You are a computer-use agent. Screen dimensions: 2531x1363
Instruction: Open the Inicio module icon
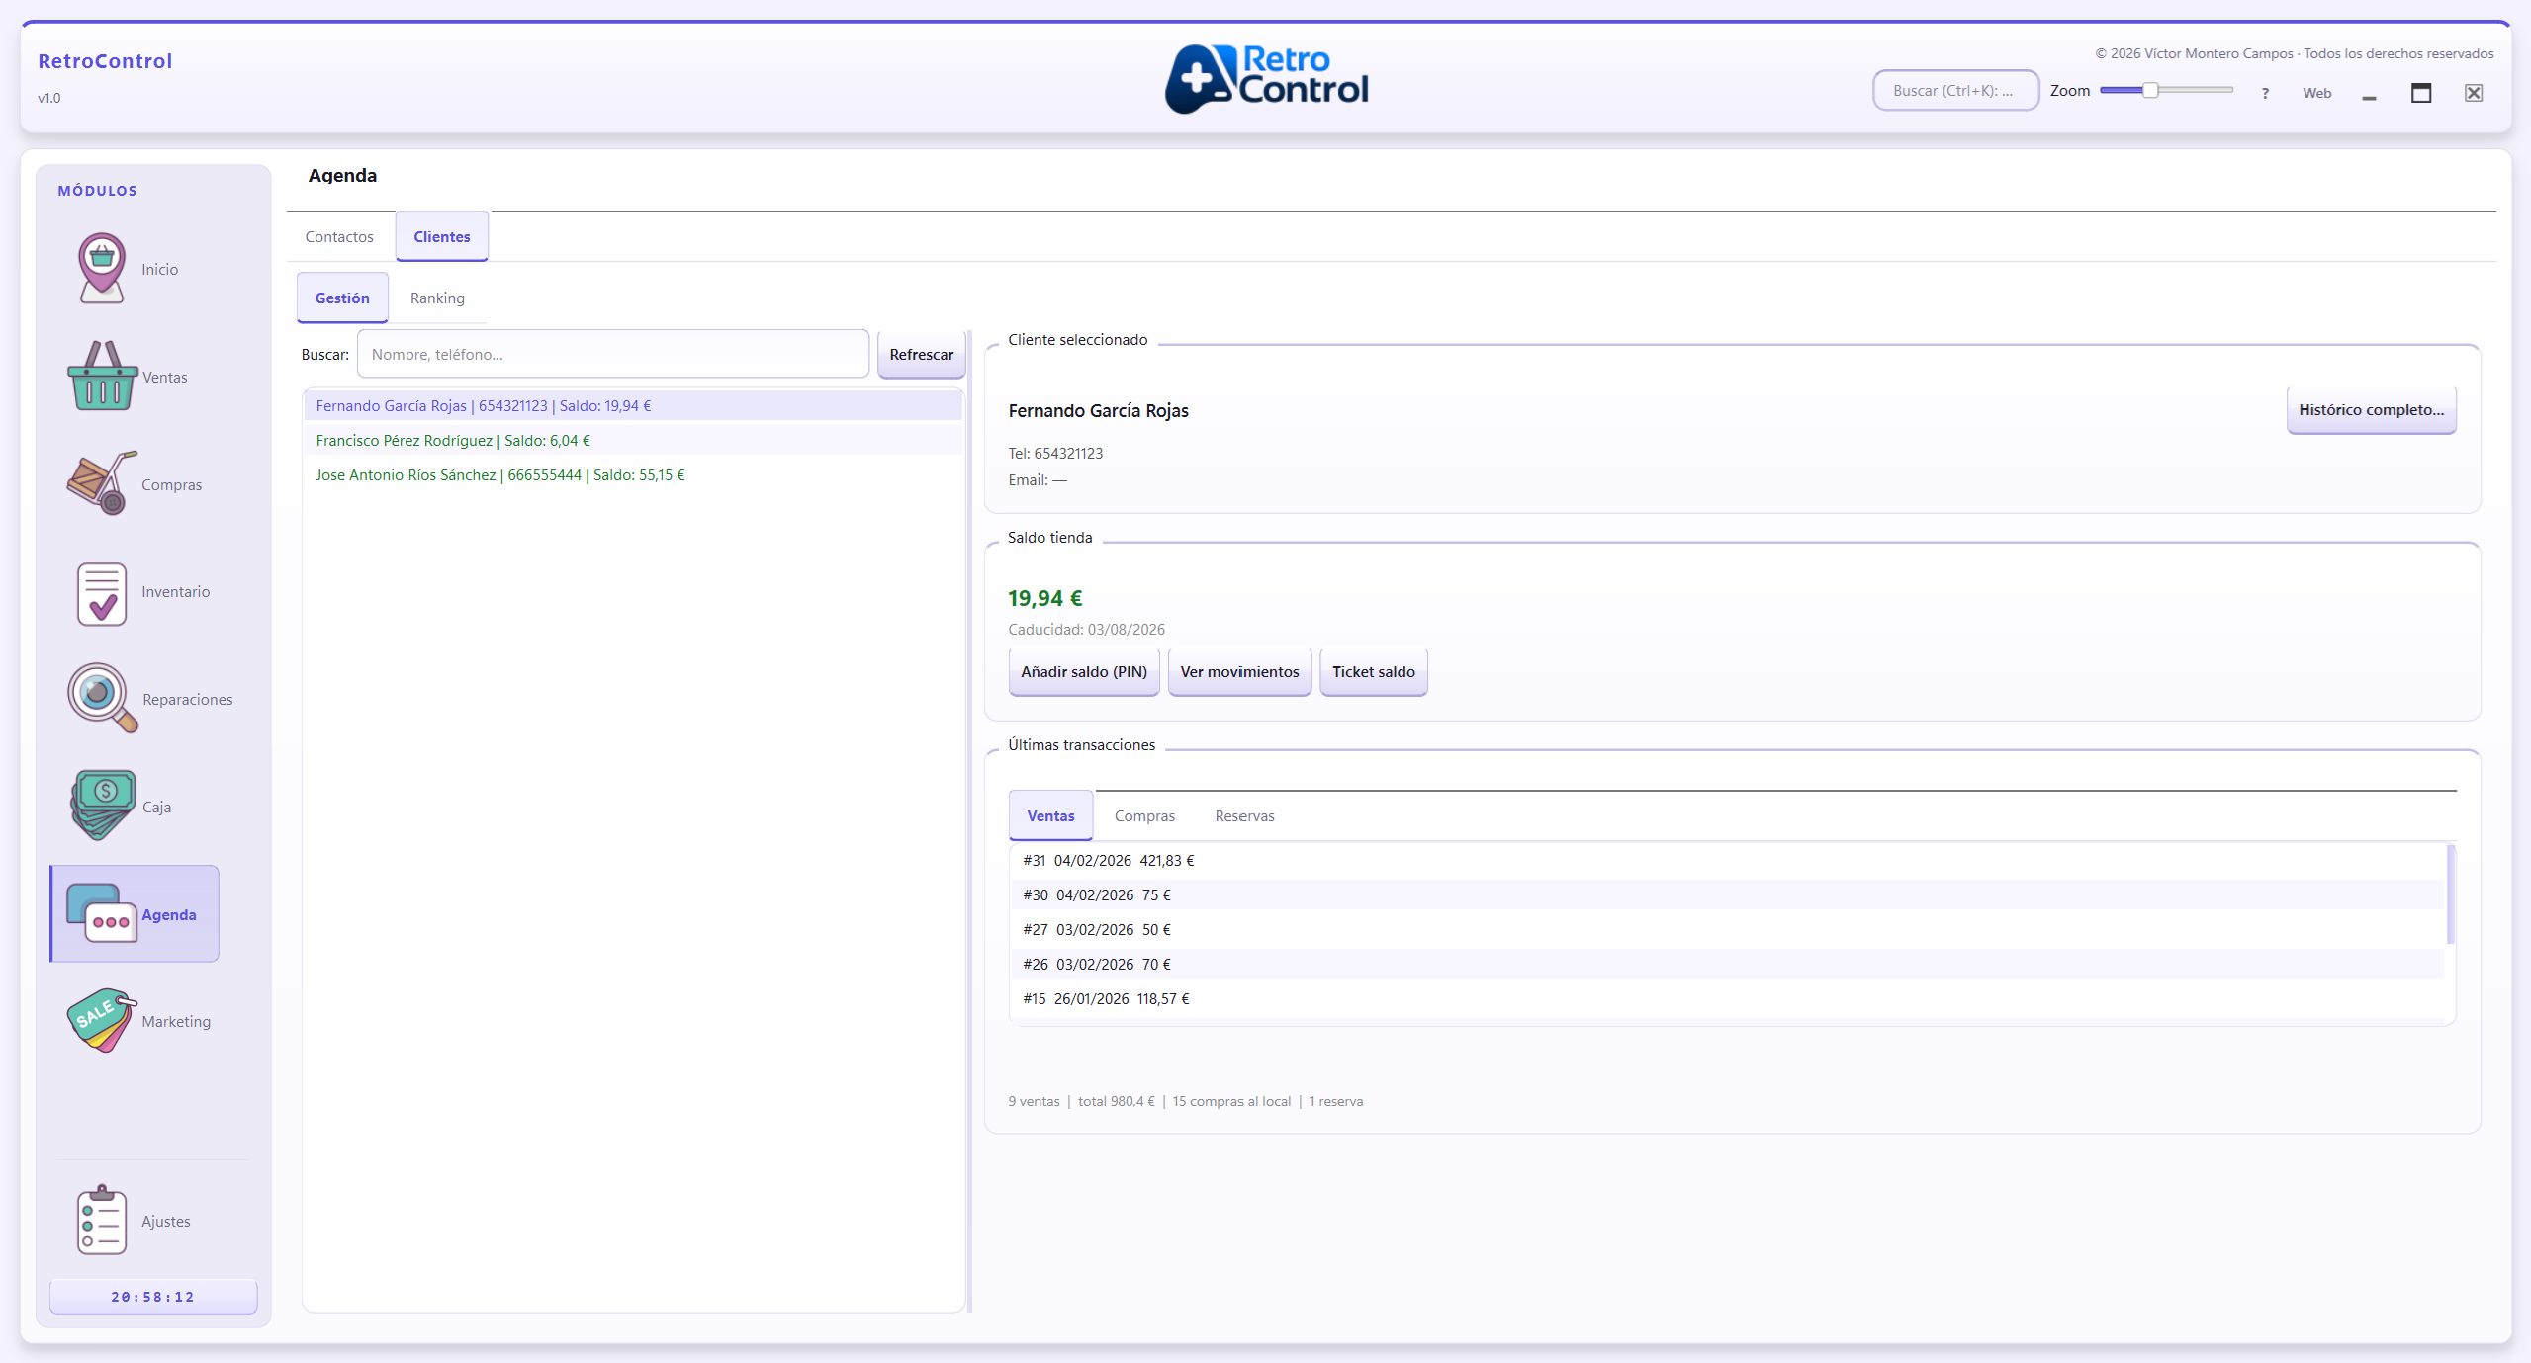(102, 268)
